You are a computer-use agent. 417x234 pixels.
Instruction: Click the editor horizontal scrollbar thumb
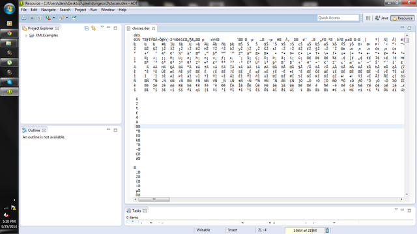(x=154, y=200)
